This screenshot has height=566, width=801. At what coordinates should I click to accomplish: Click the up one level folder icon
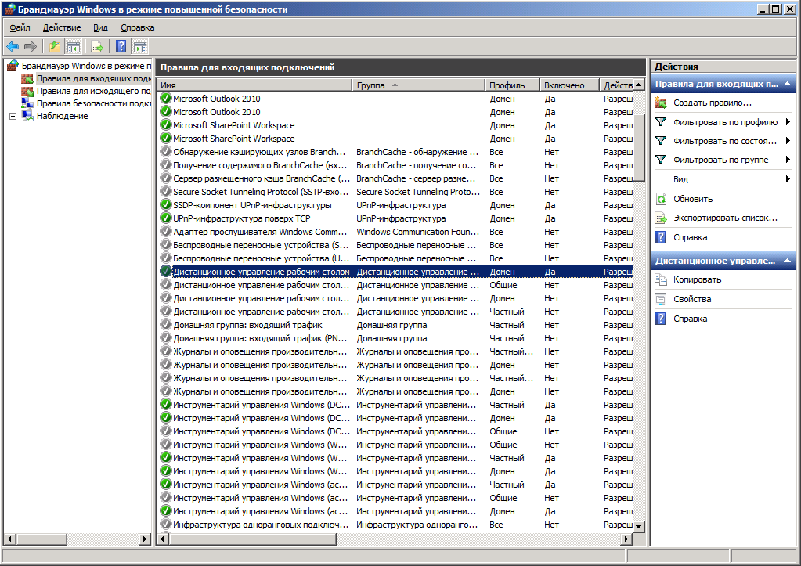click(55, 46)
